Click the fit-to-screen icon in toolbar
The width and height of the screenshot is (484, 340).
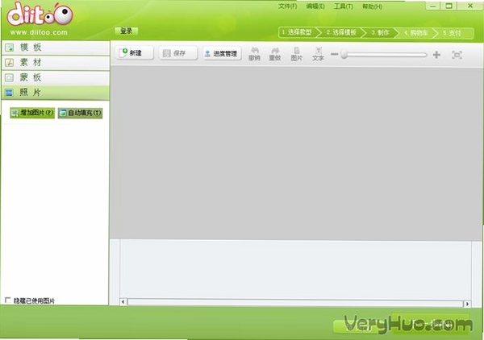click(x=457, y=55)
